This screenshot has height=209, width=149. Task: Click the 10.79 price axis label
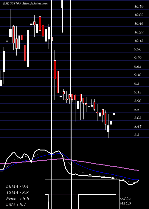(139, 6)
